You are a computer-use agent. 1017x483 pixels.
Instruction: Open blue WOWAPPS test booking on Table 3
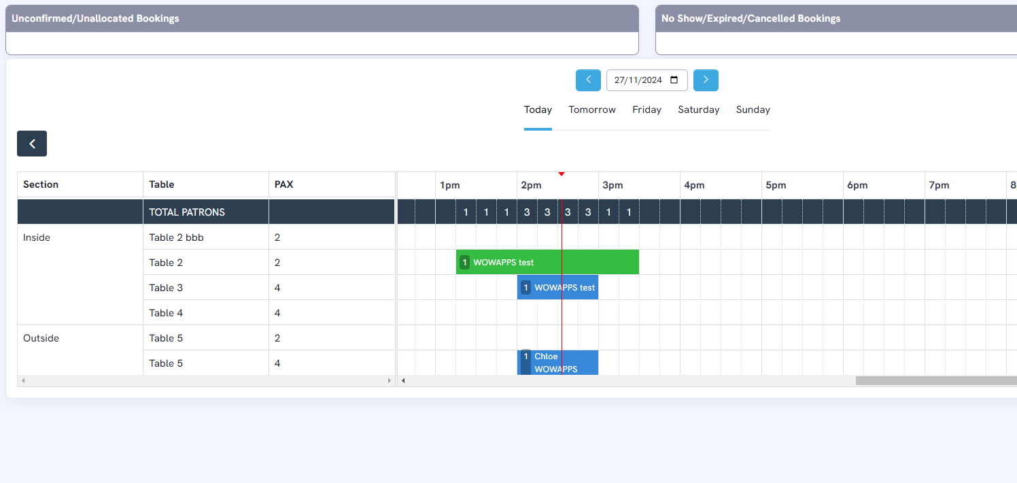click(x=557, y=288)
